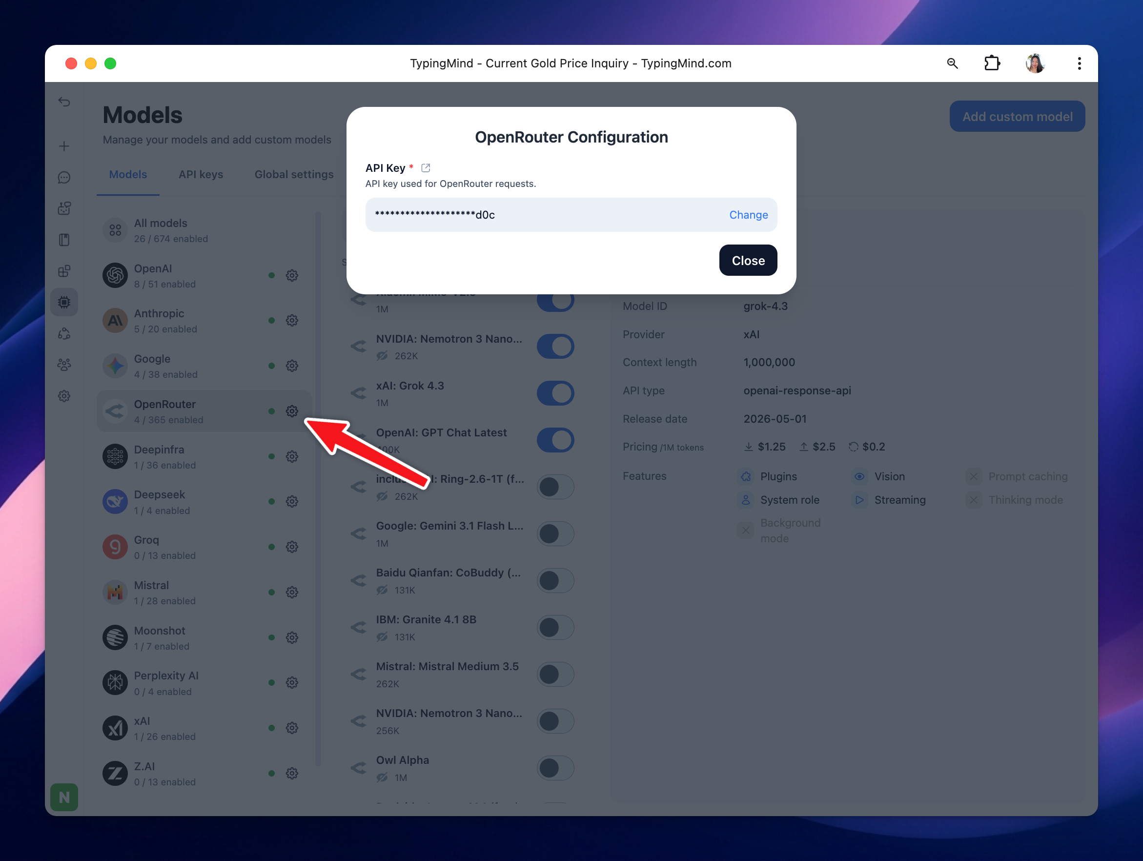The width and height of the screenshot is (1143, 861).
Task: Open the AI agents robot icon
Action: pos(64,208)
